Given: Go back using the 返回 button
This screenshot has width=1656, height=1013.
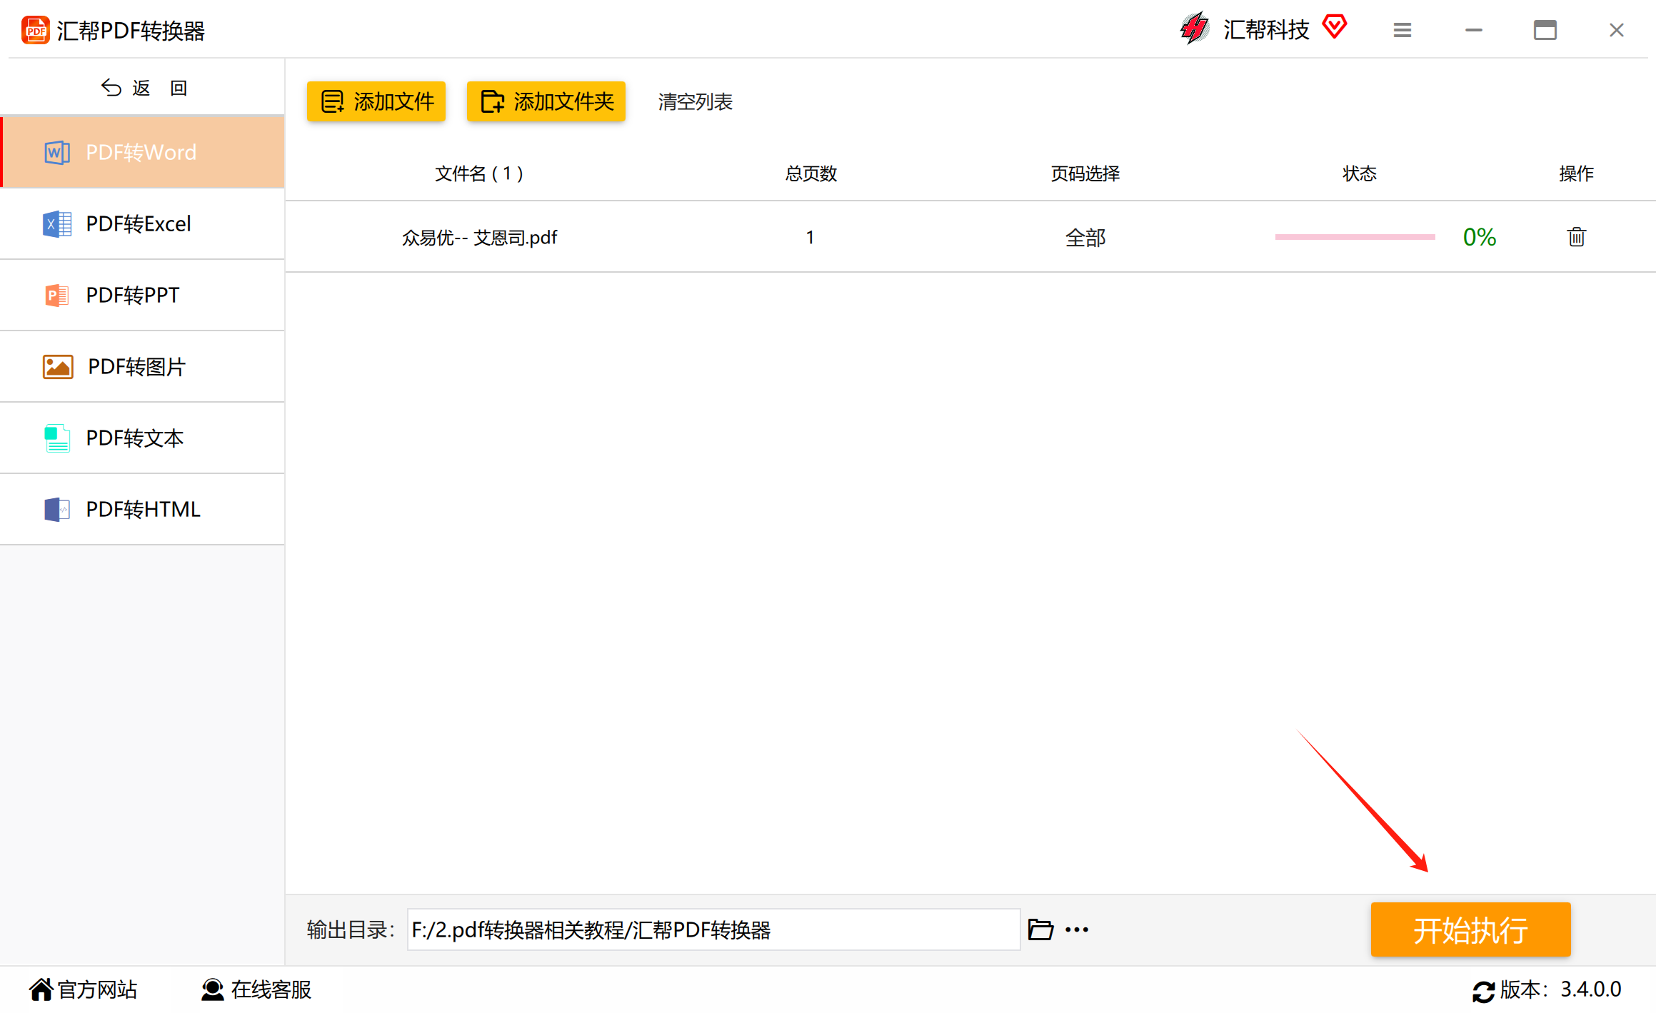Looking at the screenshot, I should coord(143,88).
